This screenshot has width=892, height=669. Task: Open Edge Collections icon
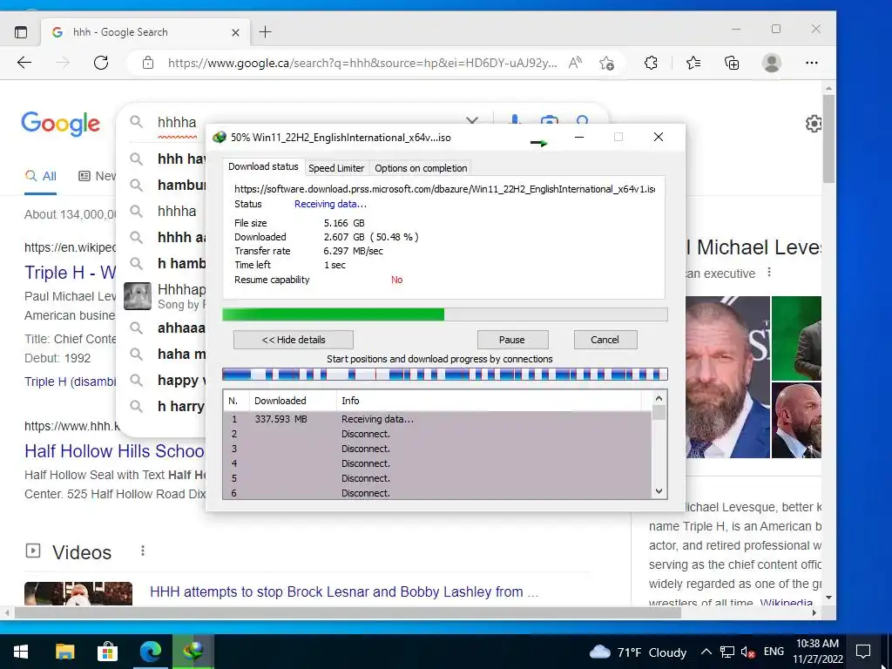click(x=732, y=63)
